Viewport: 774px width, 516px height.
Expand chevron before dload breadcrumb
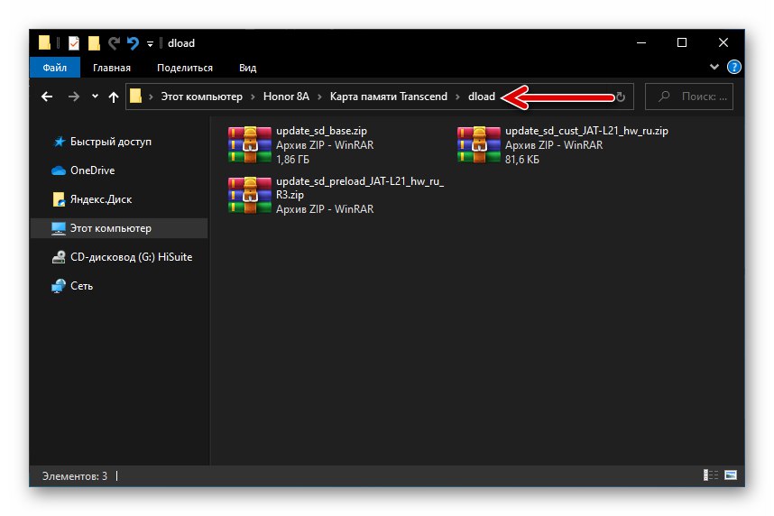point(457,97)
